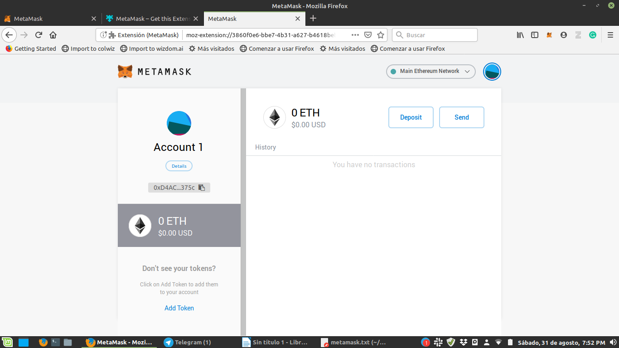This screenshot has width=619, height=348.
Task: Click the Account 1 name text
Action: 179,147
